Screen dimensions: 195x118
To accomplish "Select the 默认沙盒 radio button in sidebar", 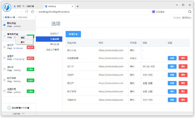I will [4, 25].
